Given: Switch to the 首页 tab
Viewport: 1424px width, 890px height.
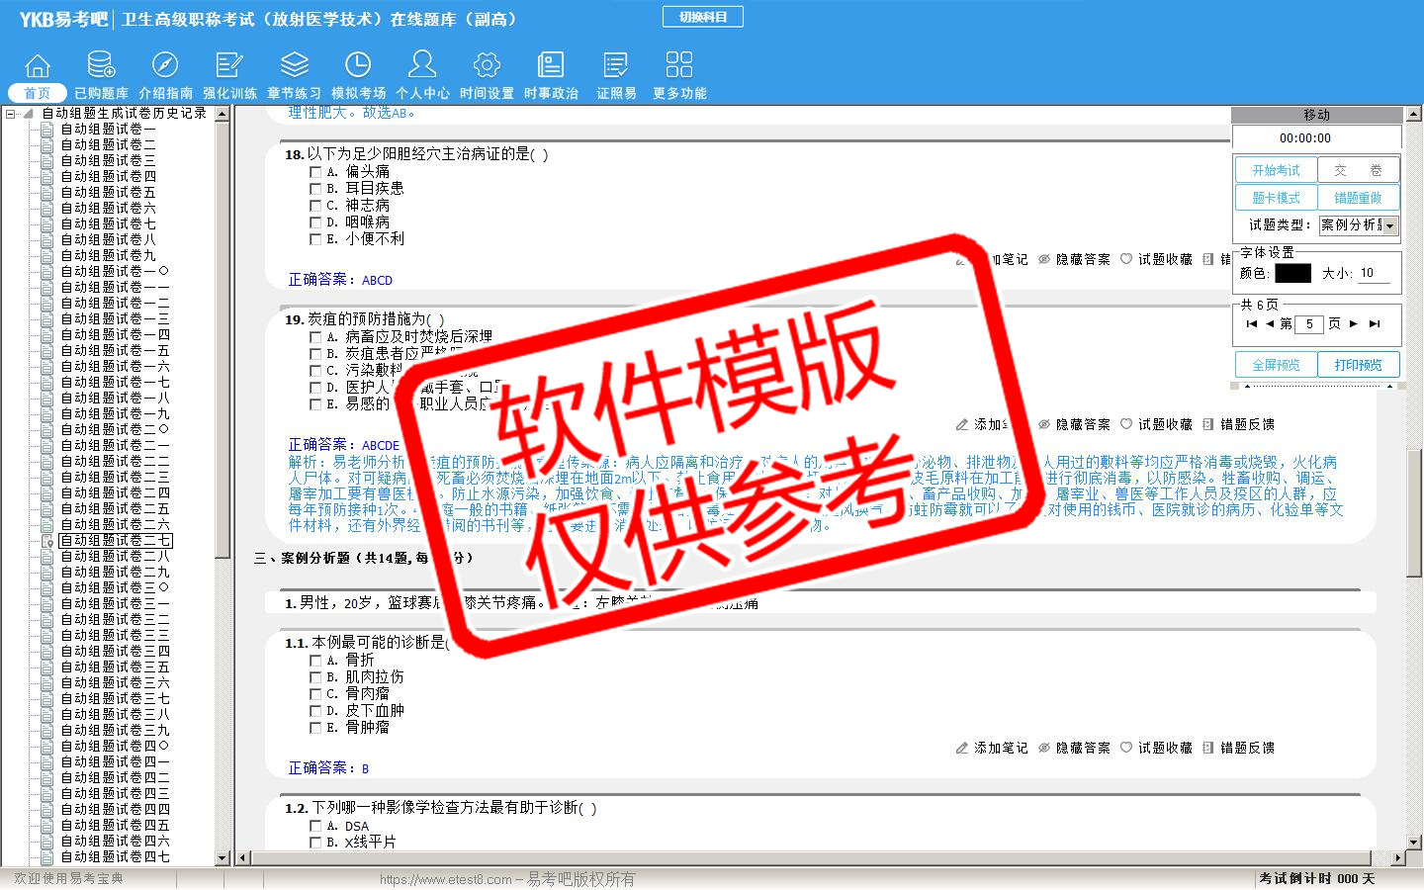Looking at the screenshot, I should [x=37, y=93].
